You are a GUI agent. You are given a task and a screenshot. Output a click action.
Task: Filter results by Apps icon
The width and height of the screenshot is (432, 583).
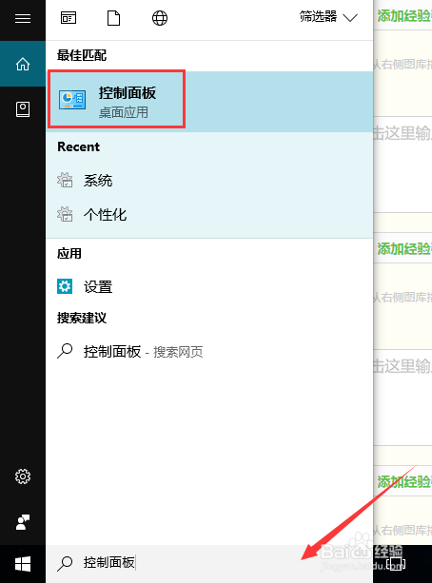69,18
